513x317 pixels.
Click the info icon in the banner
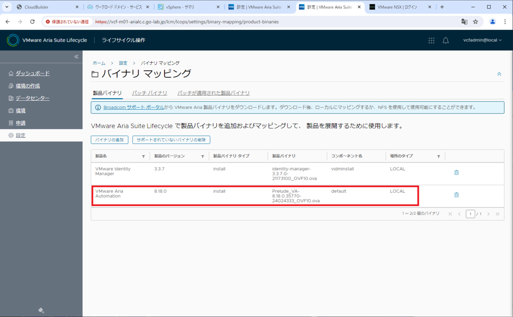(98, 108)
